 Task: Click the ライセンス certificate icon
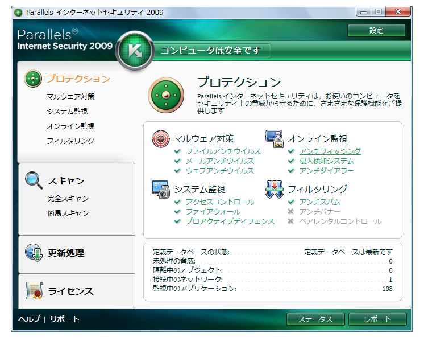pyautogui.click(x=34, y=291)
